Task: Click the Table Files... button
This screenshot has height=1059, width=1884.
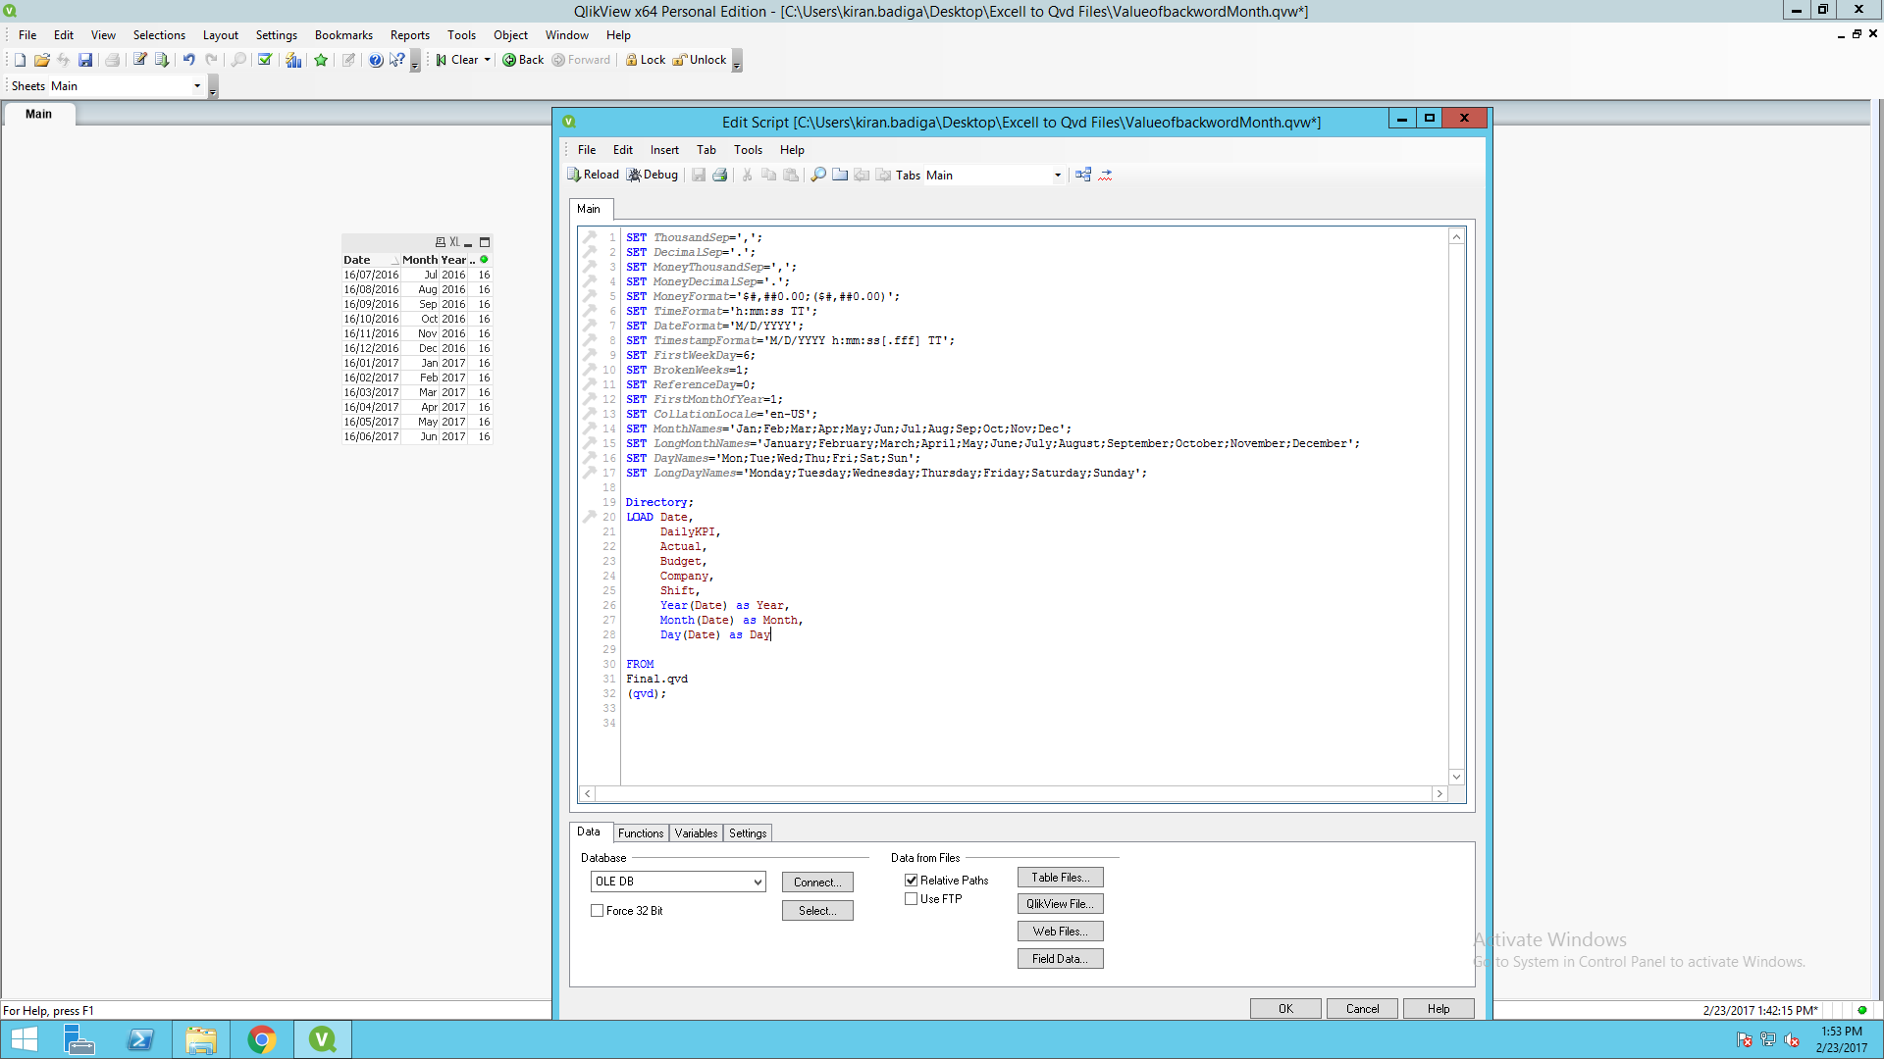Action: pyautogui.click(x=1060, y=878)
